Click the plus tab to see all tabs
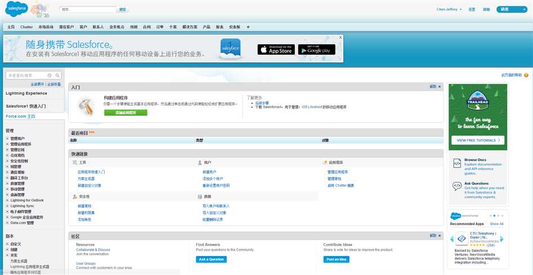The image size is (533, 275). [248, 27]
